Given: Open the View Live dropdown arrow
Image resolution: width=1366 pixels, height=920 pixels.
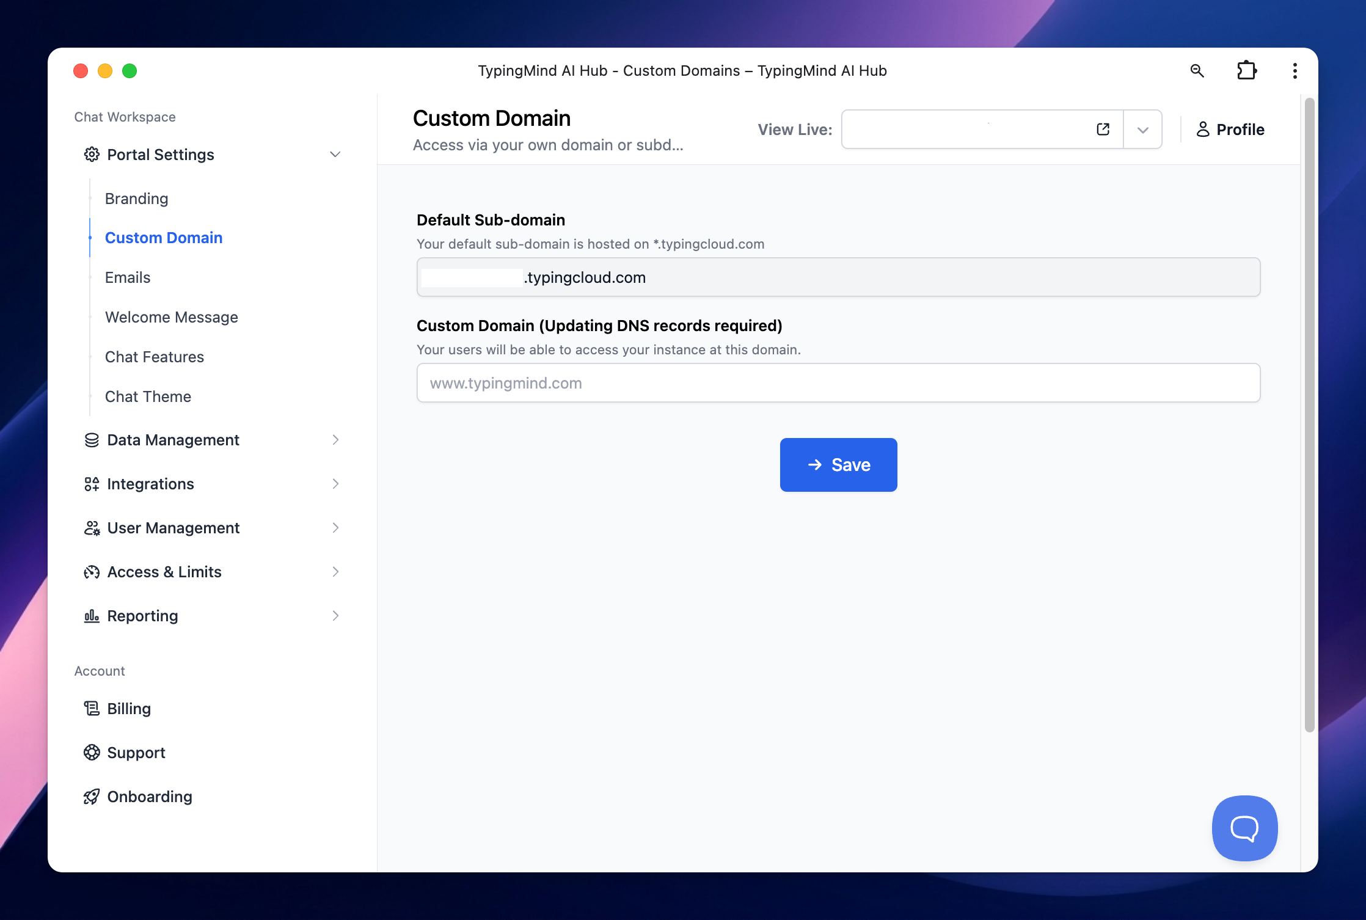Looking at the screenshot, I should click(x=1142, y=130).
